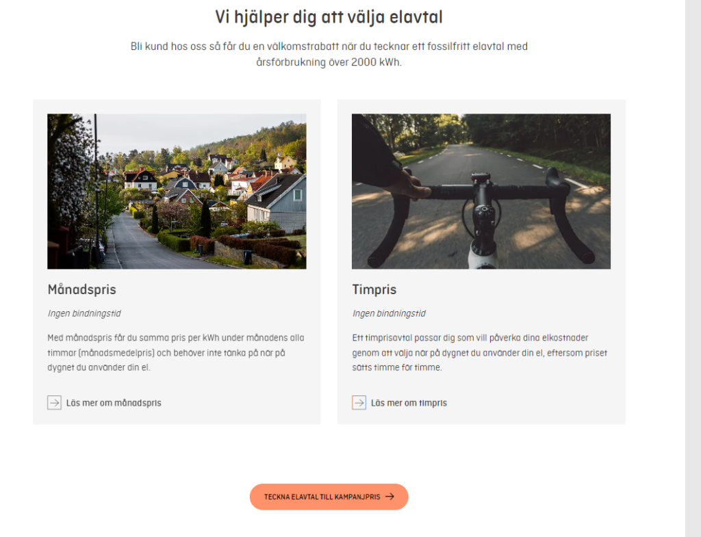Click Ingen bindningstid under Månadspris
The height and width of the screenshot is (537, 701).
(84, 313)
